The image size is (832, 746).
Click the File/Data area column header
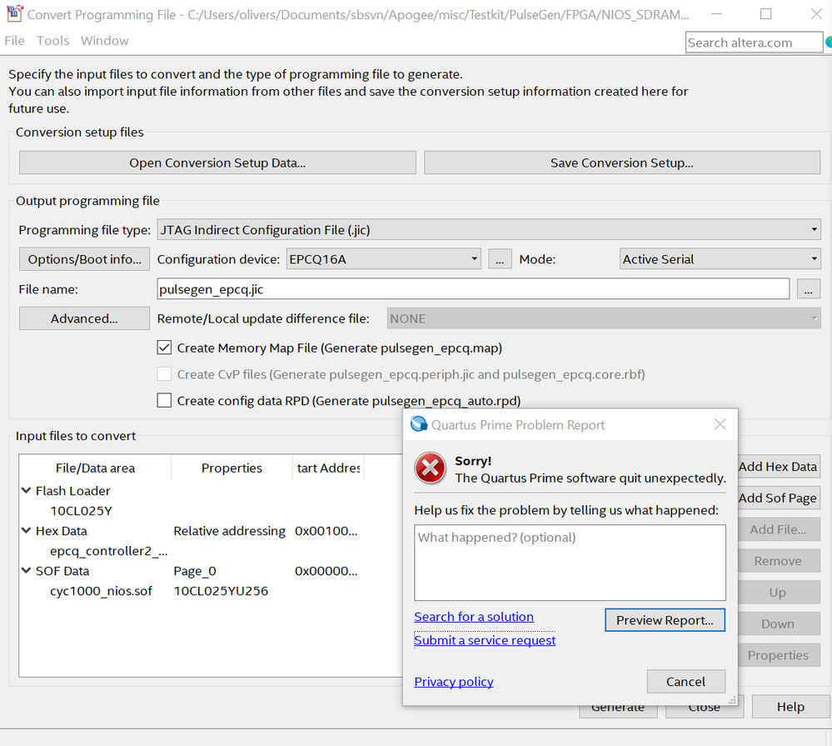click(96, 468)
